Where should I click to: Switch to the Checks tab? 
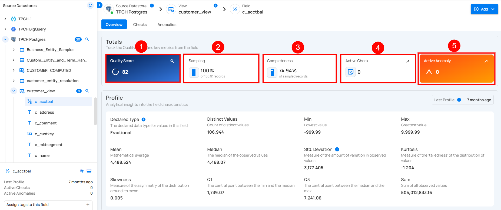click(140, 25)
